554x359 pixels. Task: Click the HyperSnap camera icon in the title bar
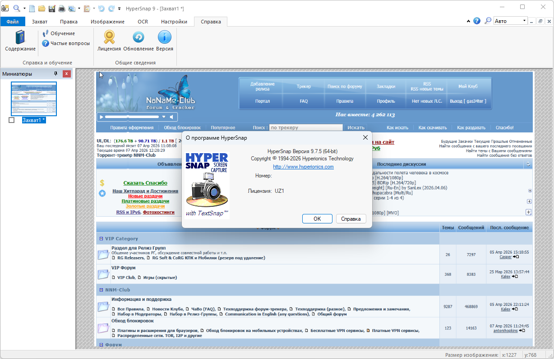[x=5, y=8]
